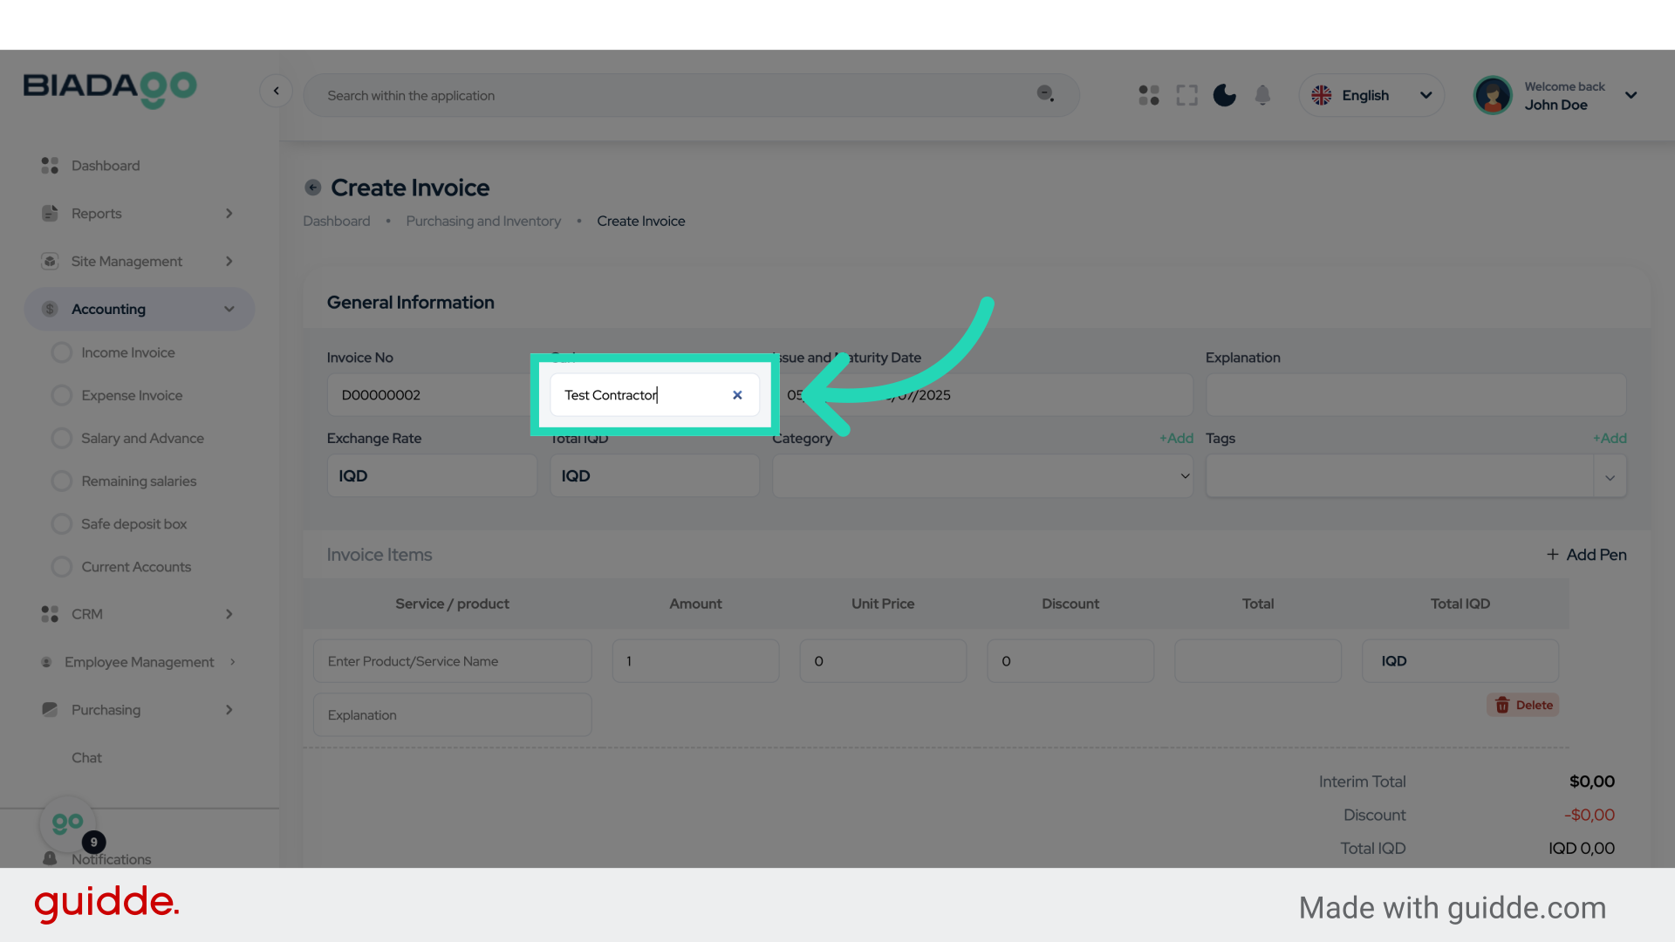Image resolution: width=1675 pixels, height=942 pixels.
Task: Select the Dashboard sidebar icon
Action: (x=49, y=165)
